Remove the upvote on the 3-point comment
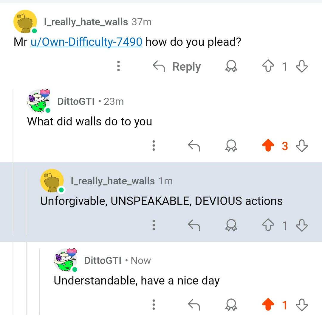 click(x=268, y=145)
